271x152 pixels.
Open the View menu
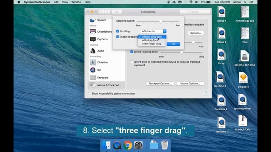click(65, 2)
